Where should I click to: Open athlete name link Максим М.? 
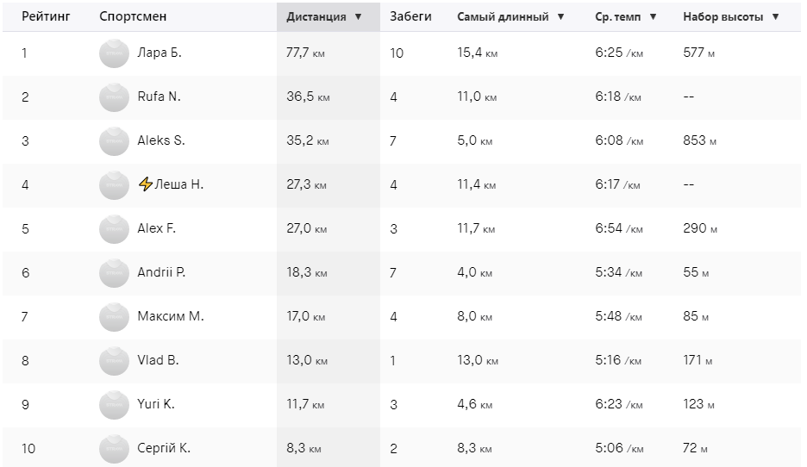pyautogui.click(x=171, y=316)
